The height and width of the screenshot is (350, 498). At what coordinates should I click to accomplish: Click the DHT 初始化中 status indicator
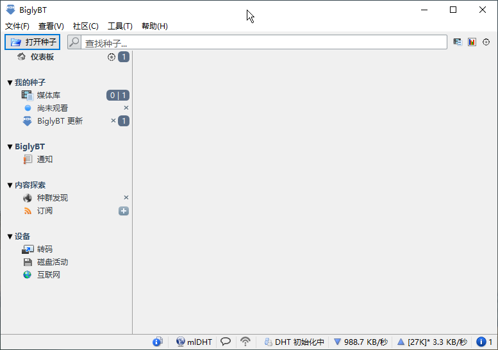[294, 342]
